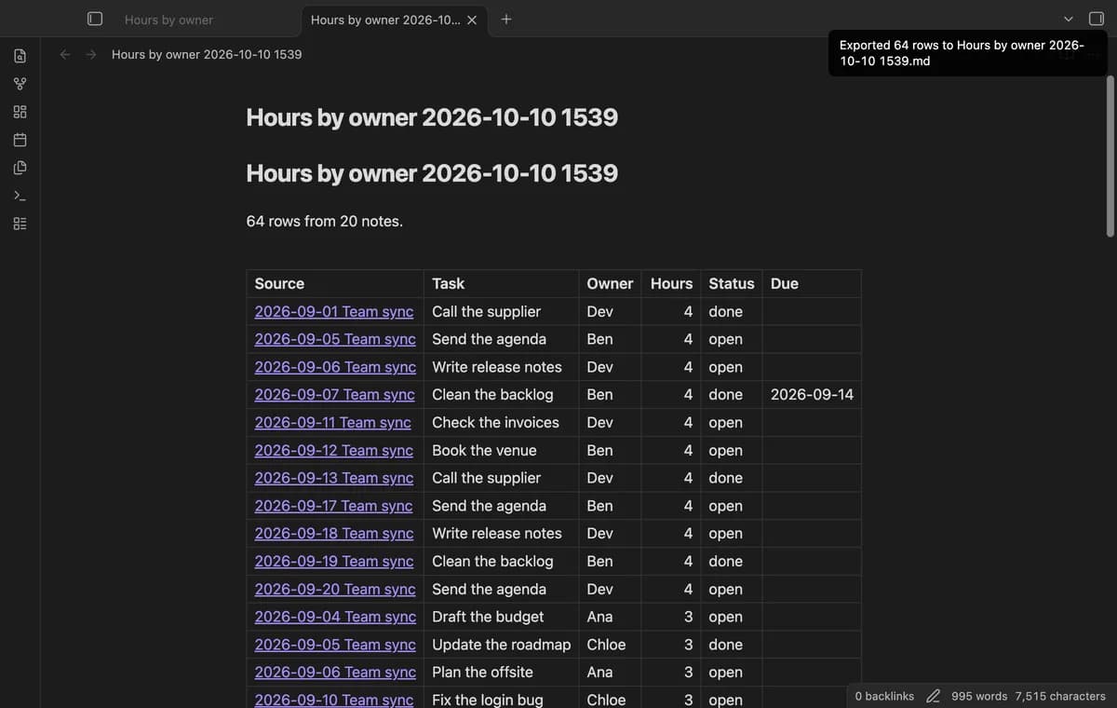
Task: Open command palette terminal icon
Action: click(x=20, y=197)
